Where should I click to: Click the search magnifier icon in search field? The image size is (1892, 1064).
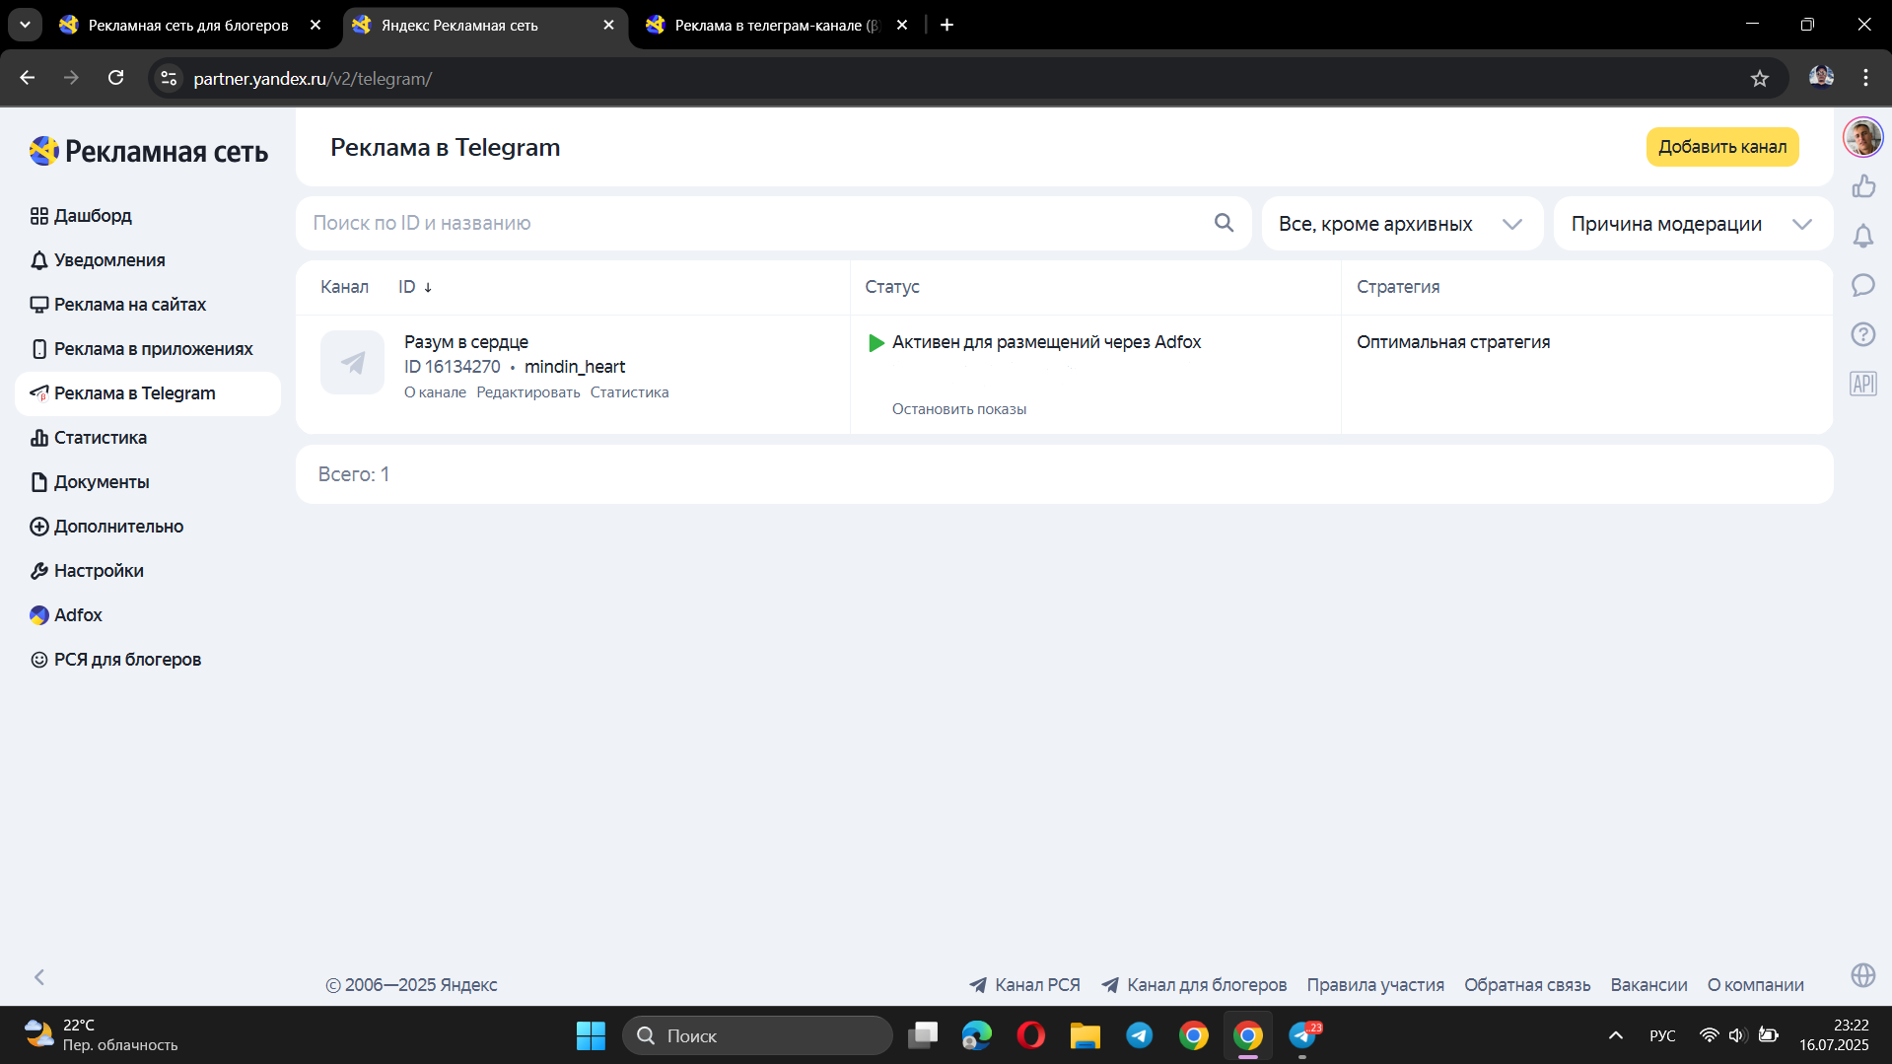pos(1224,223)
